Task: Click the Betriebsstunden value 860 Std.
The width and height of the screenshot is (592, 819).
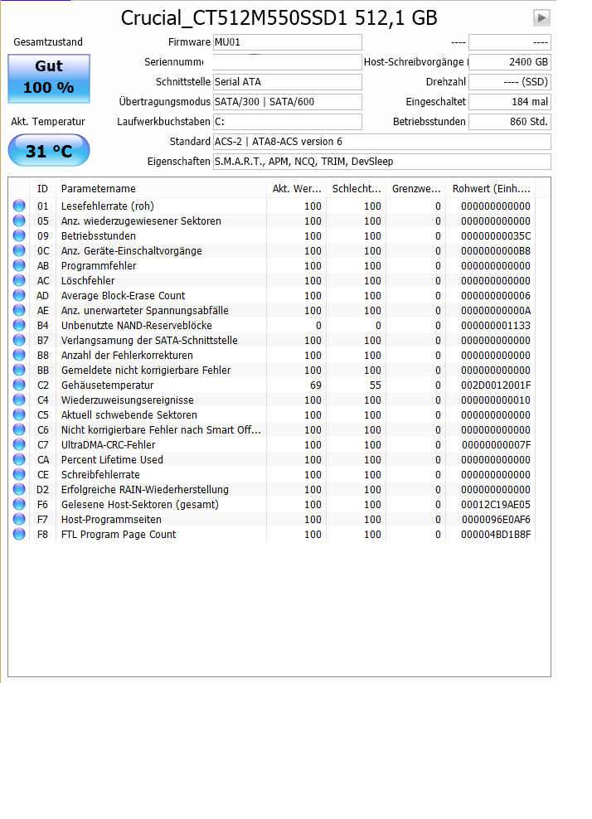Action: coord(510,122)
